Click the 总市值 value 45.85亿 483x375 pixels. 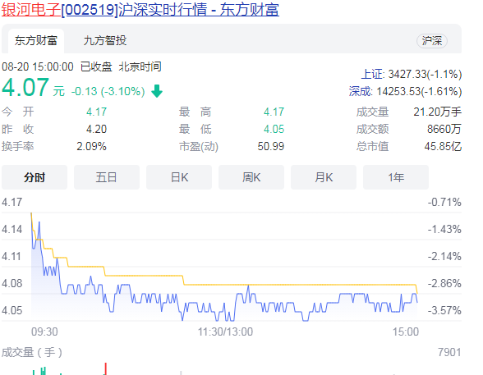[x=443, y=146]
